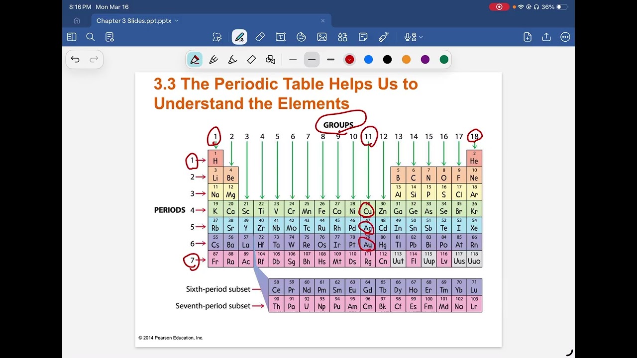Expand the Chapter 3 Slides tab dropdown
Image resolution: width=637 pixels, height=358 pixels.
click(x=177, y=21)
